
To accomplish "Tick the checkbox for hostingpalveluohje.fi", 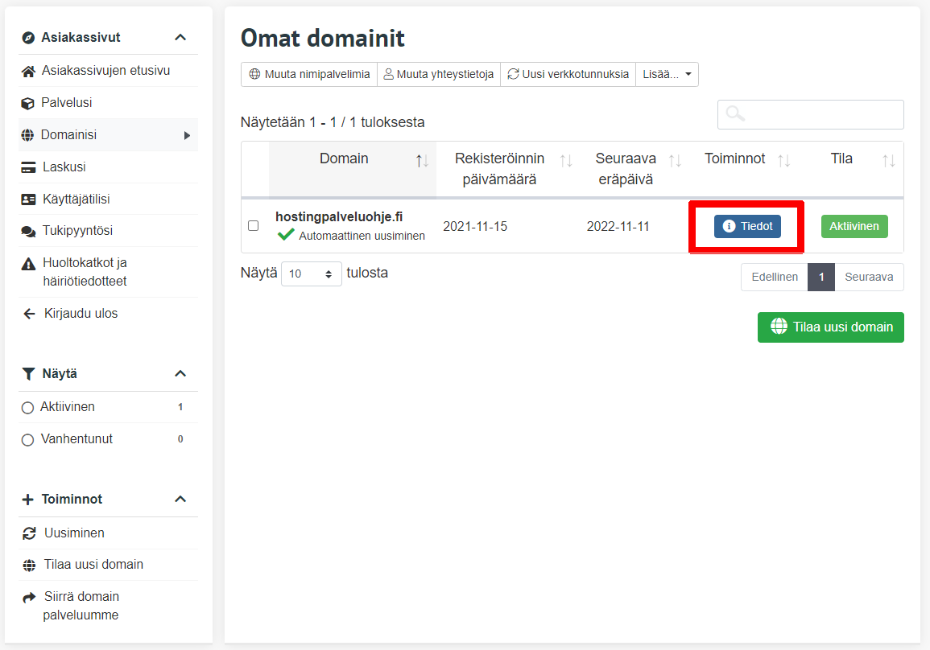I will tap(253, 226).
